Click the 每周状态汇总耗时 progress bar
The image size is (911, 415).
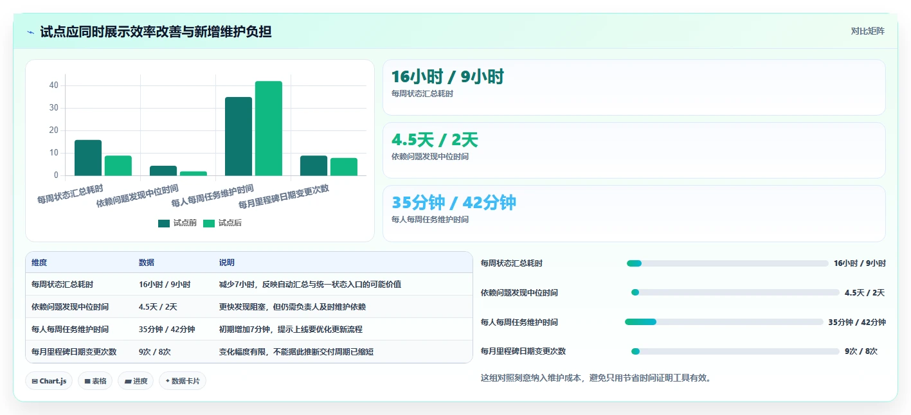[x=727, y=263]
